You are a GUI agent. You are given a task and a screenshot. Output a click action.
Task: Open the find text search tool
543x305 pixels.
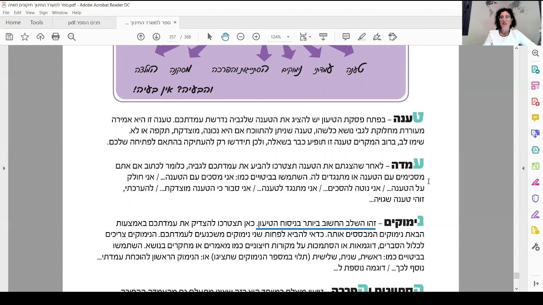click(71, 37)
